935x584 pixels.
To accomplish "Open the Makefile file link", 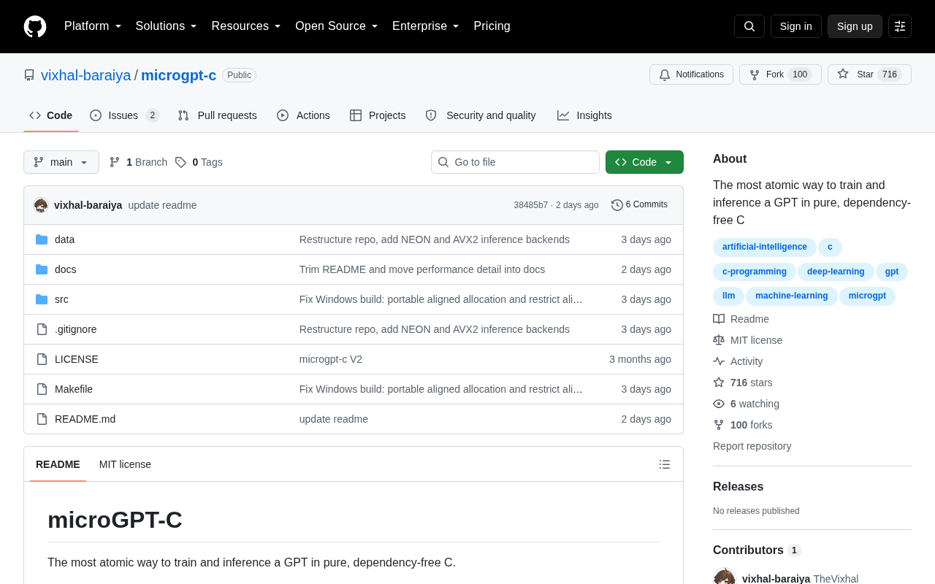I will coord(74,389).
